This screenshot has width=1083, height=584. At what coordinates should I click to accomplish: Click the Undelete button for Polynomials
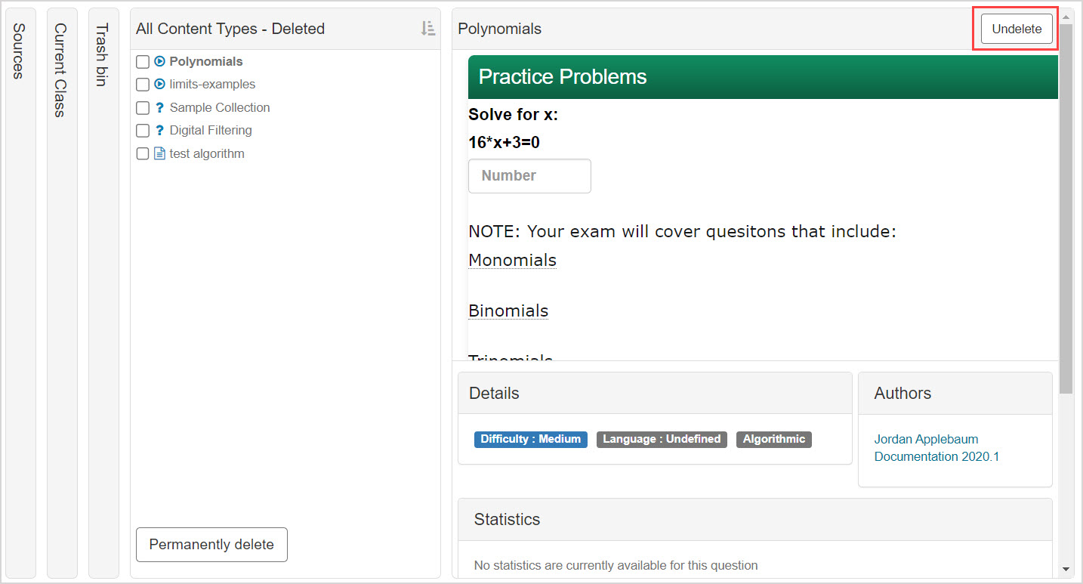coord(1016,28)
